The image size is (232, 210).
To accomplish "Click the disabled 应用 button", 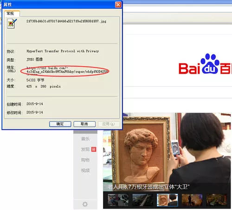I will click(x=109, y=124).
